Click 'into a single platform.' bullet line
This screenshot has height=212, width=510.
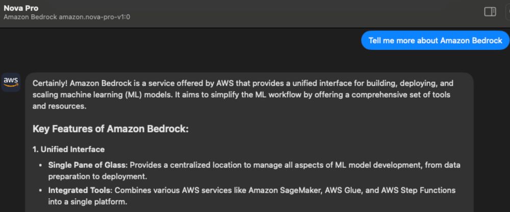coord(88,202)
